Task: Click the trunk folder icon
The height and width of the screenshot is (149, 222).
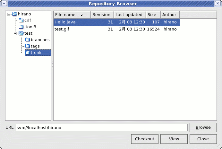Action: (28, 53)
